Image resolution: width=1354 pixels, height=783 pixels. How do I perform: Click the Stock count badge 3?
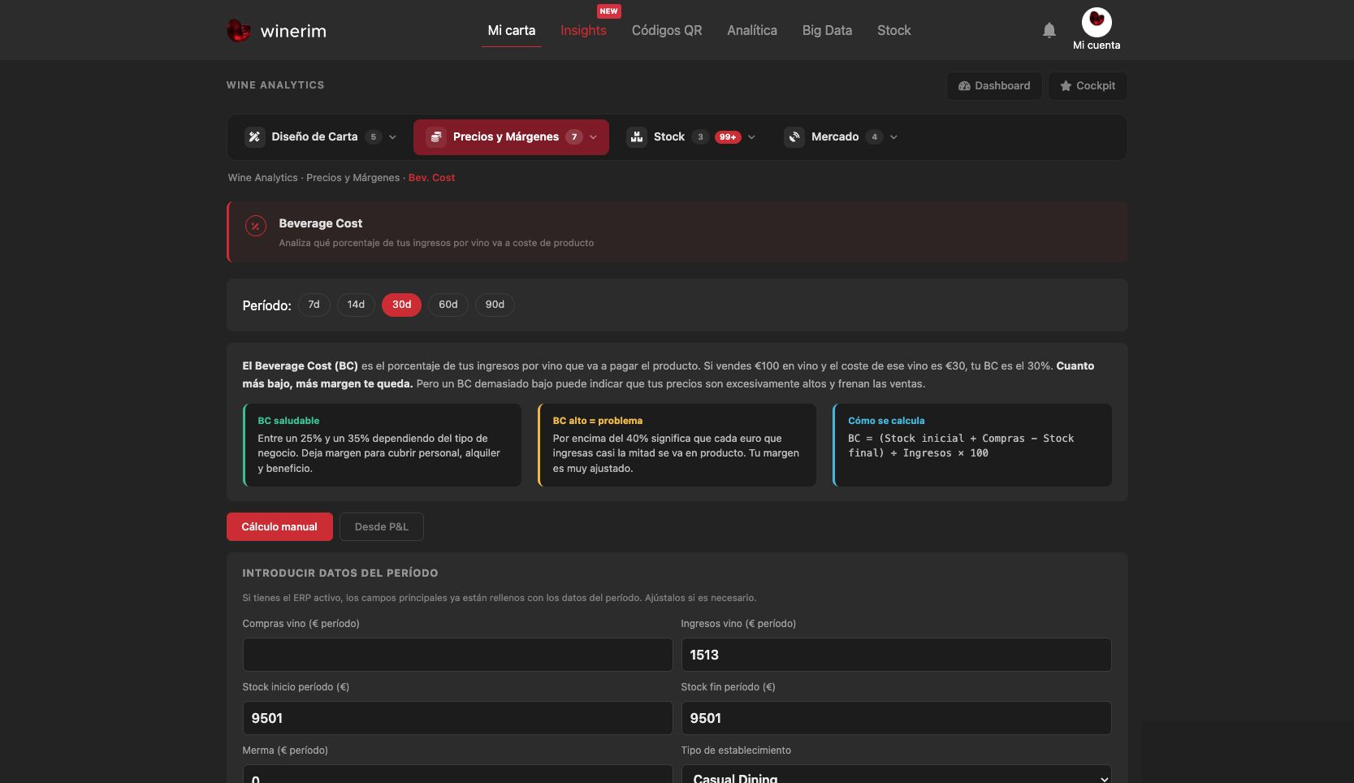pyautogui.click(x=700, y=137)
